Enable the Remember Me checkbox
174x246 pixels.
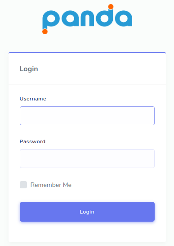[x=23, y=185]
